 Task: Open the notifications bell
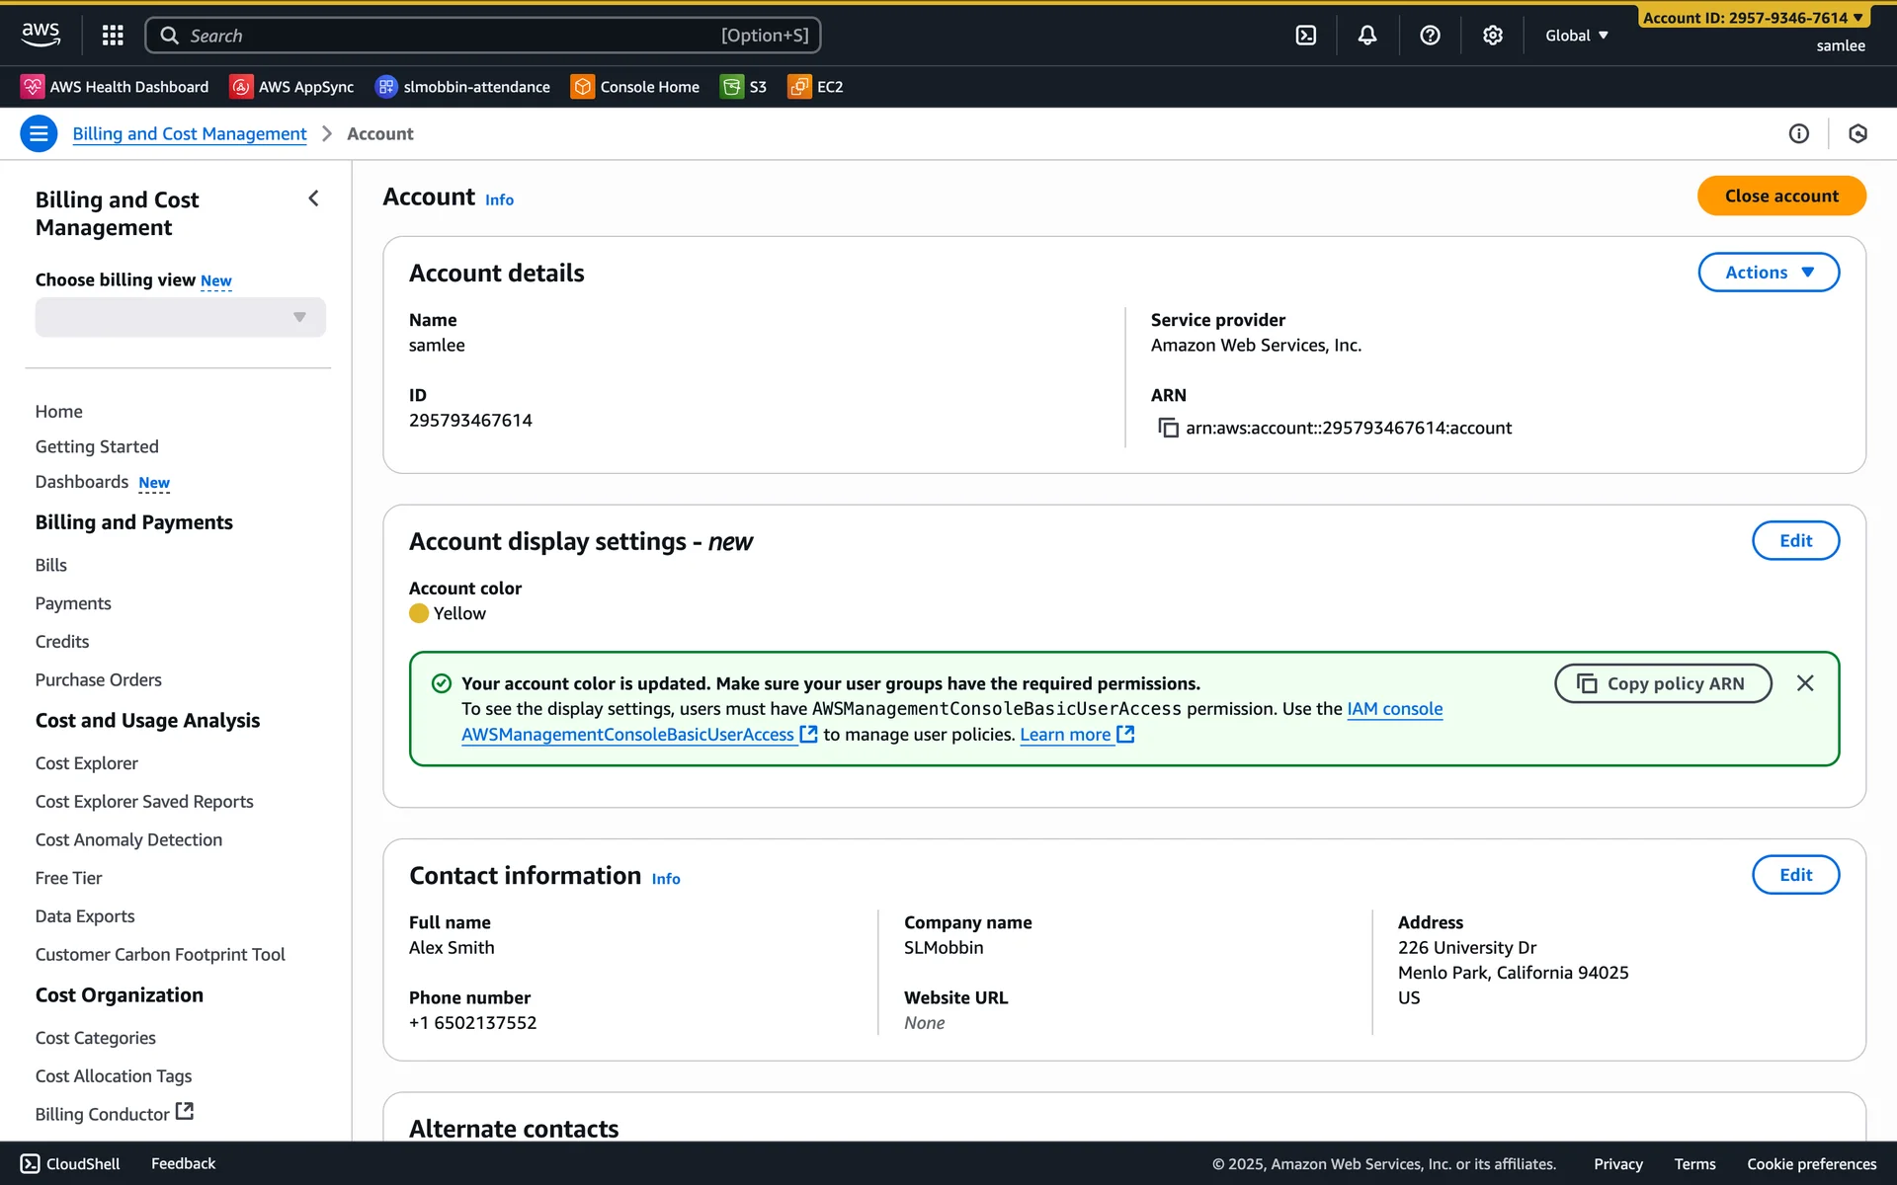point(1366,36)
